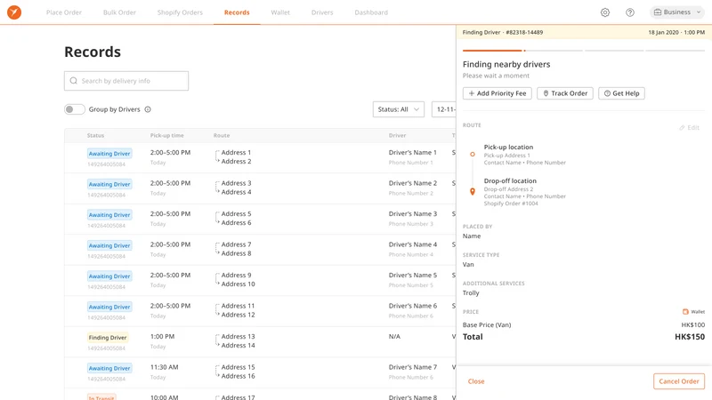The width and height of the screenshot is (712, 400).
Task: Toggle the Group by Drivers switch
Action: click(x=75, y=109)
